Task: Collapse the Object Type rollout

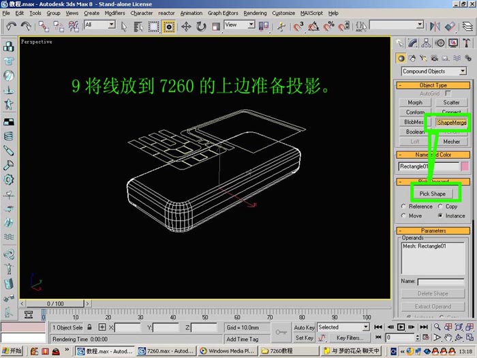Action: click(433, 85)
